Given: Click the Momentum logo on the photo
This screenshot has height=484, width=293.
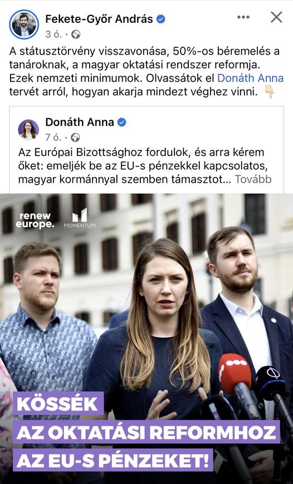Looking at the screenshot, I should coord(80,218).
